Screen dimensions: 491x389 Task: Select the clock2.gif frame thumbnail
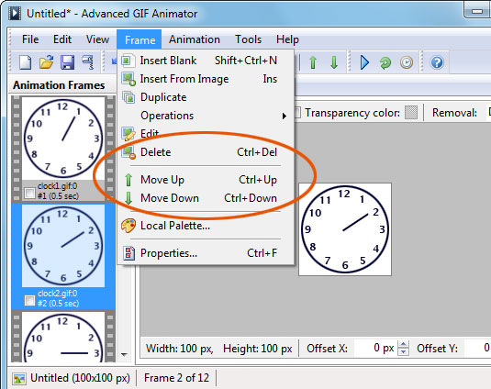click(x=63, y=246)
